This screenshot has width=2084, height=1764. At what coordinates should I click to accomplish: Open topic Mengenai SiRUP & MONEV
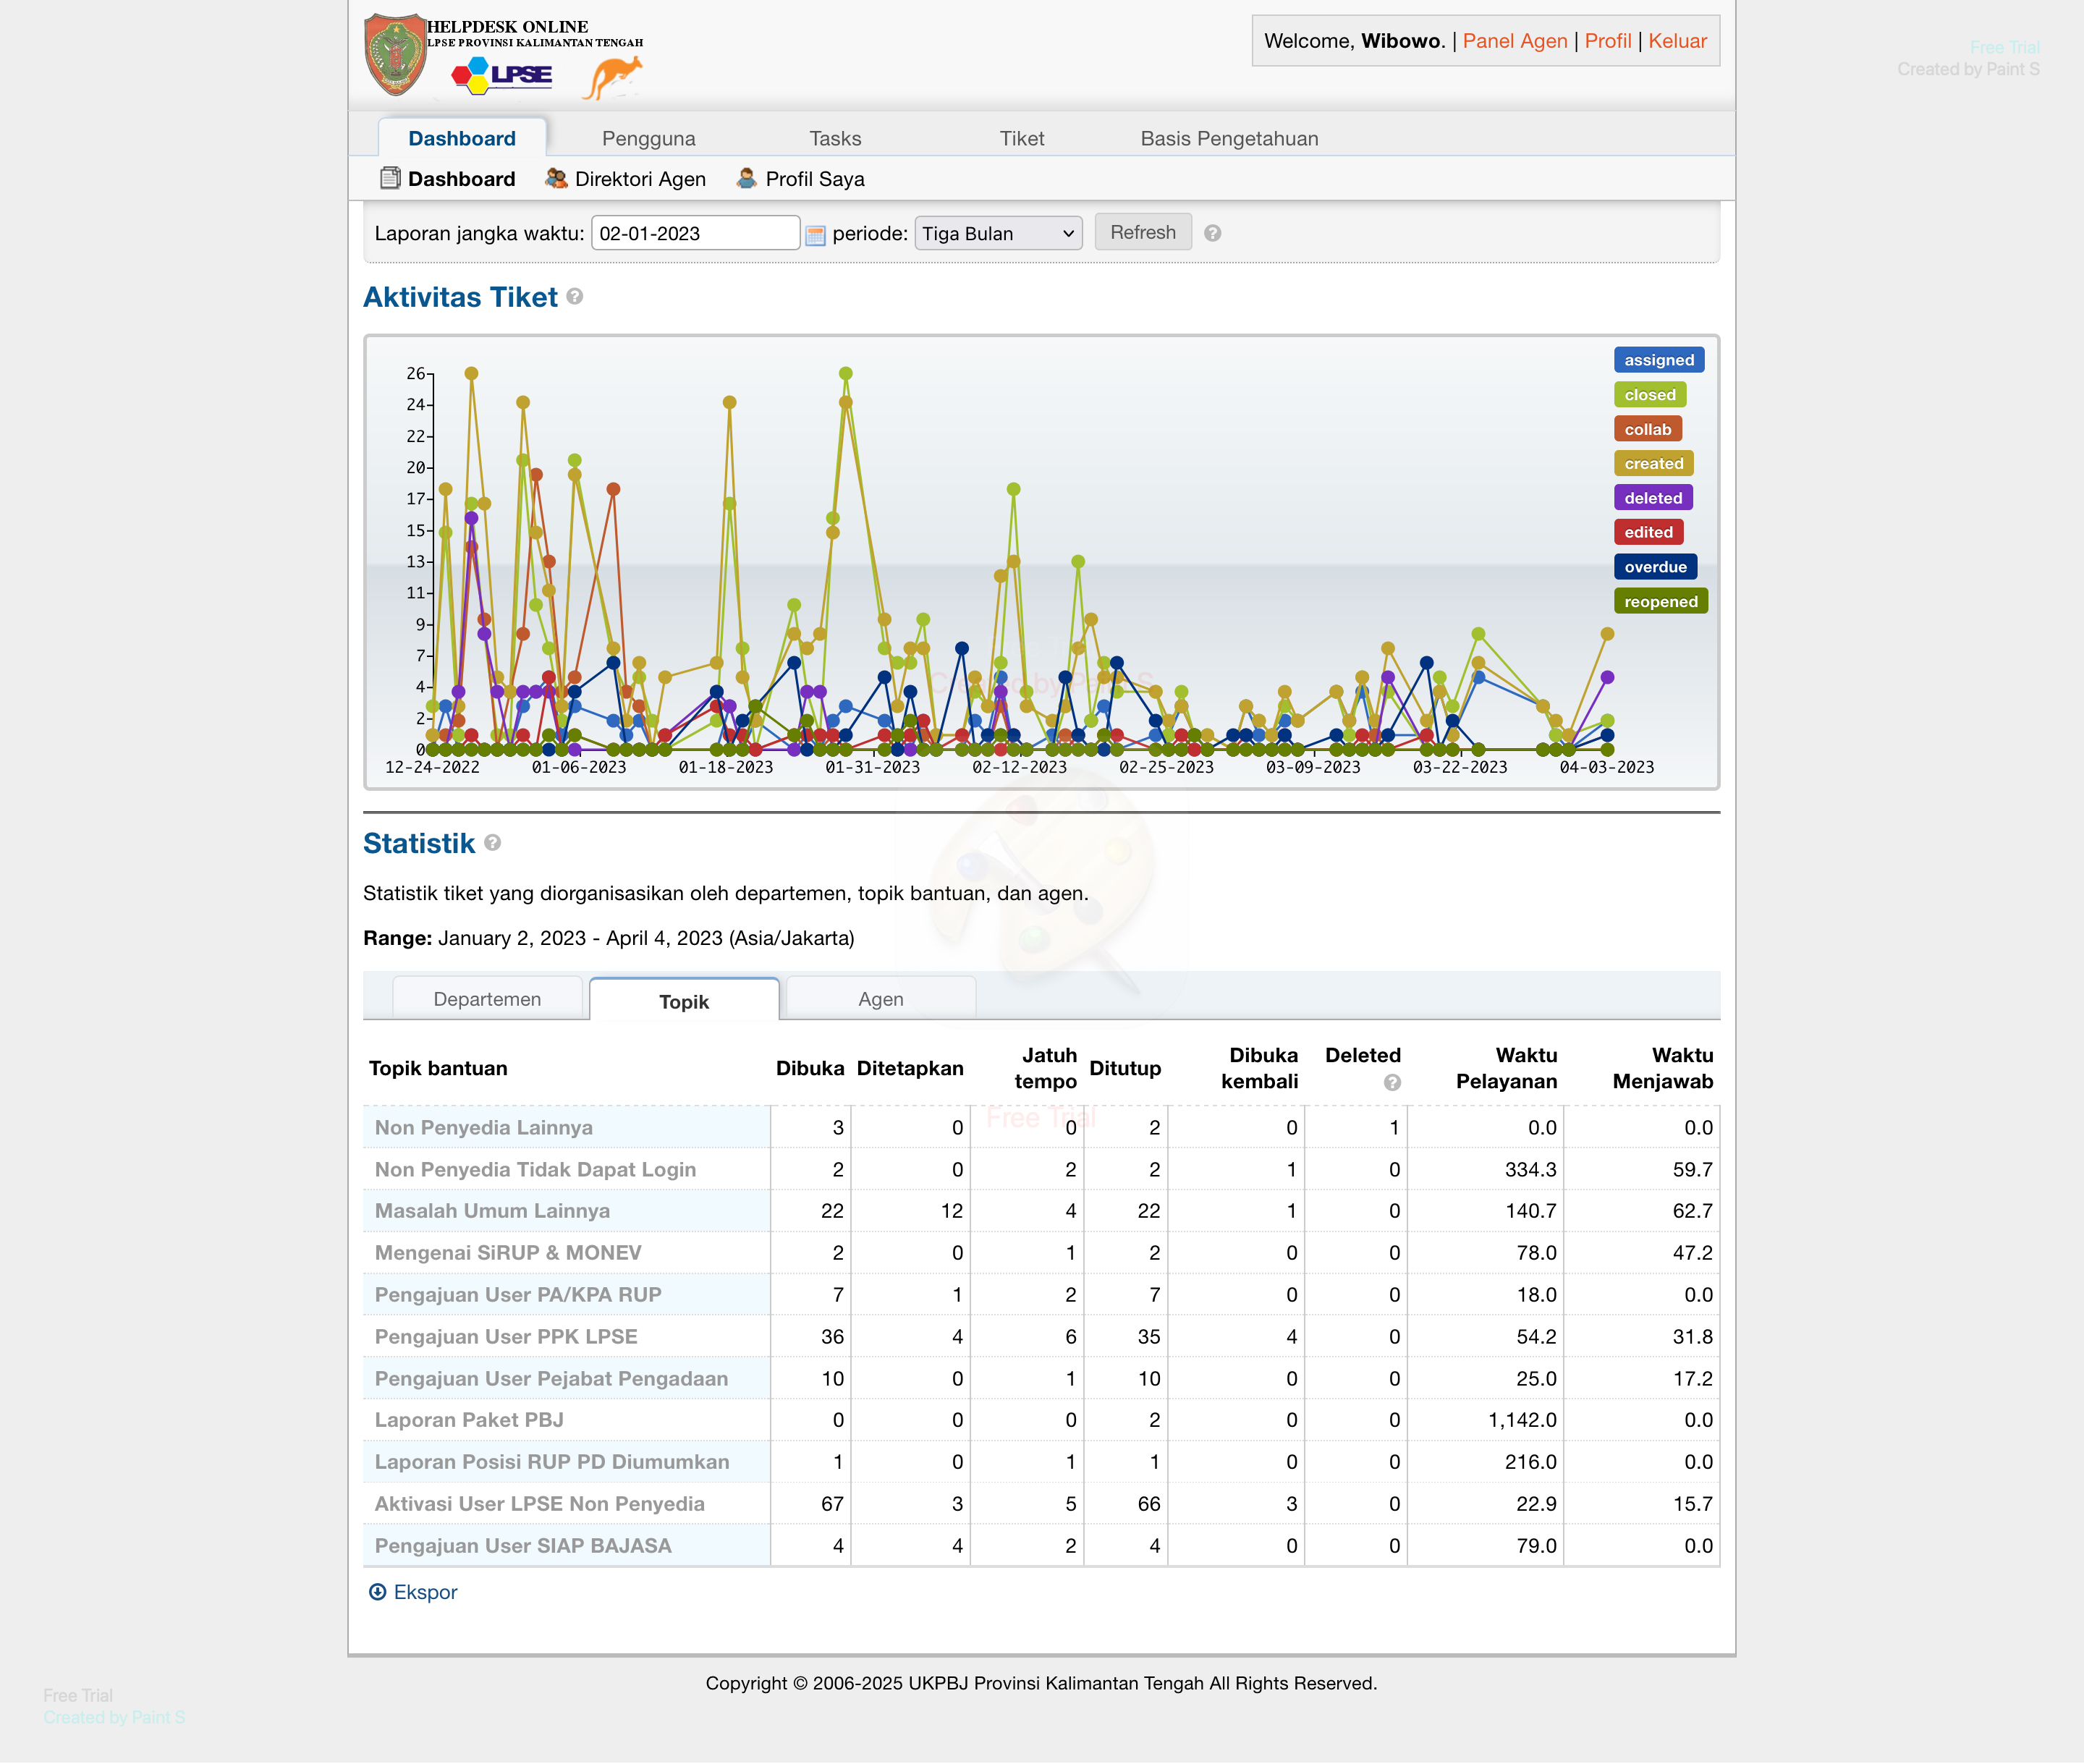pyautogui.click(x=508, y=1252)
